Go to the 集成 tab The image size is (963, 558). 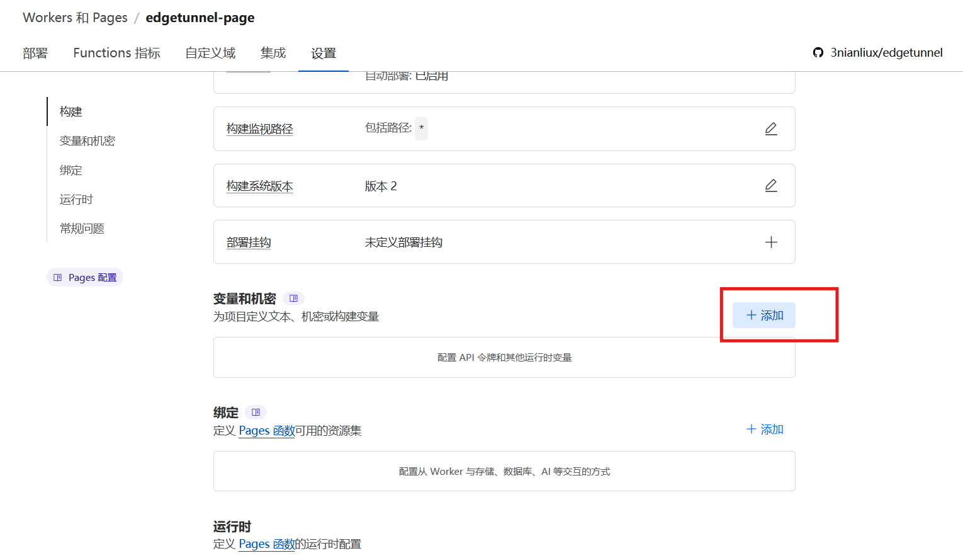[x=273, y=53]
